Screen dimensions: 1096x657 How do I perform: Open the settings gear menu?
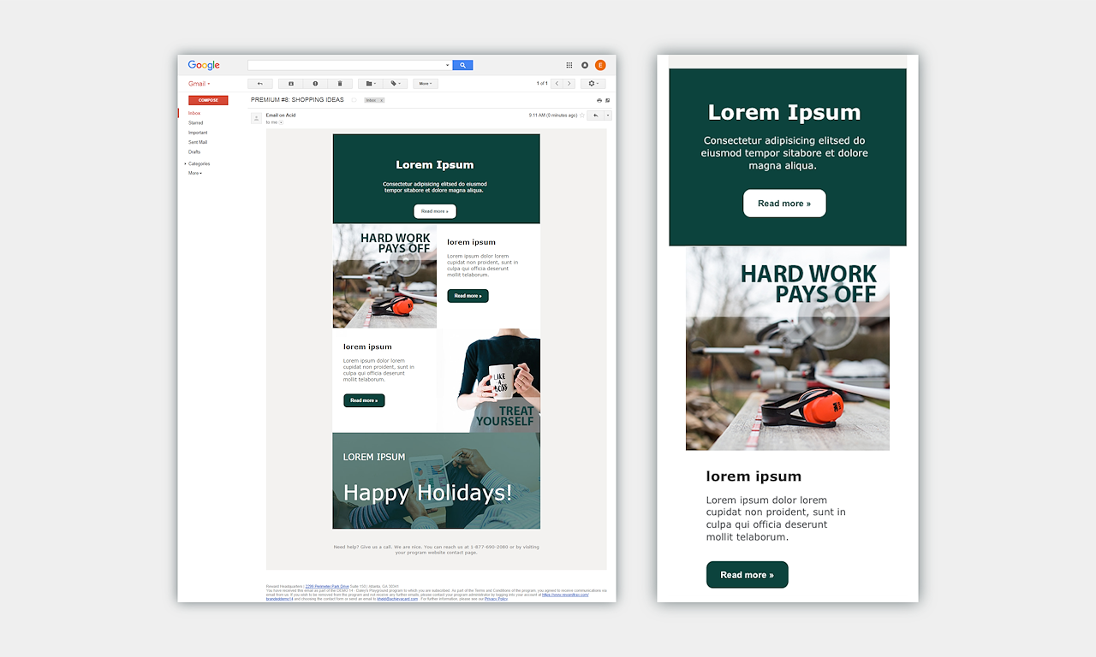coord(593,84)
